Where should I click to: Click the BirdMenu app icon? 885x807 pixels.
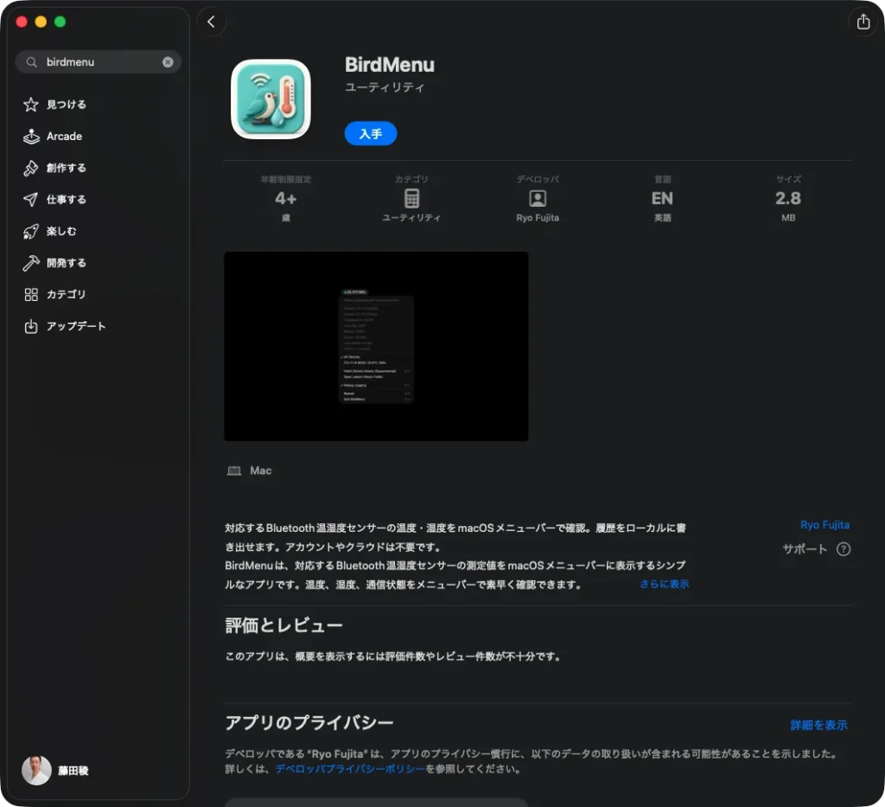pyautogui.click(x=271, y=99)
